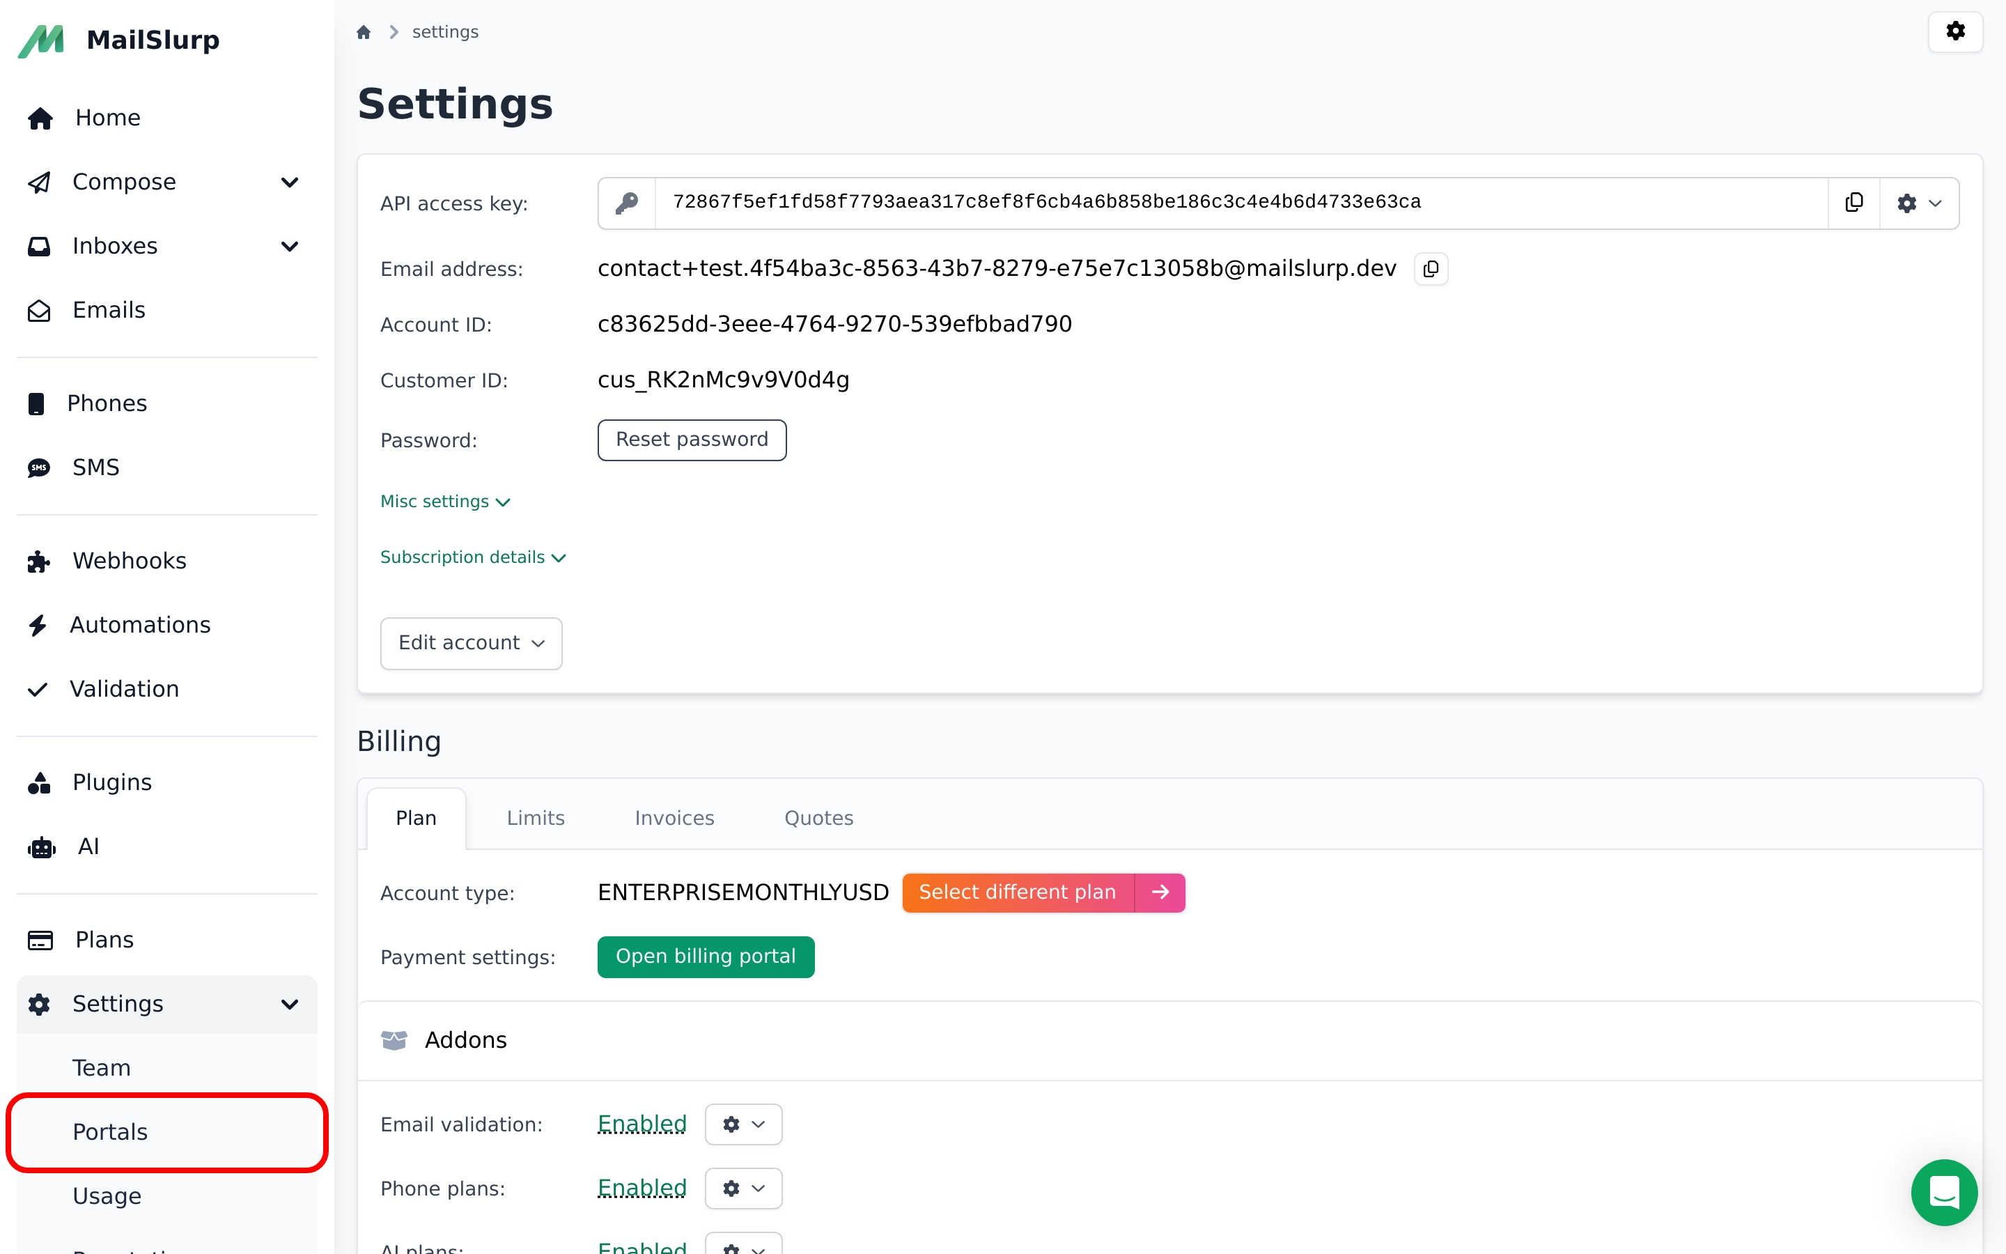Open the Team settings page
Image resolution: width=2006 pixels, height=1254 pixels.
click(x=166, y=1068)
